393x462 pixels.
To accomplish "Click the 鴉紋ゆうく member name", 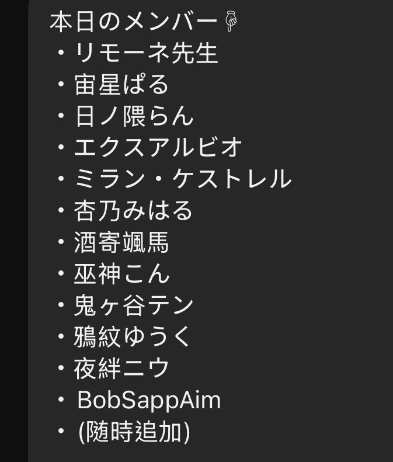I will click(x=132, y=336).
